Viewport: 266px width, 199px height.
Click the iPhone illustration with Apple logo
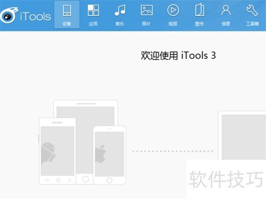(x=110, y=155)
